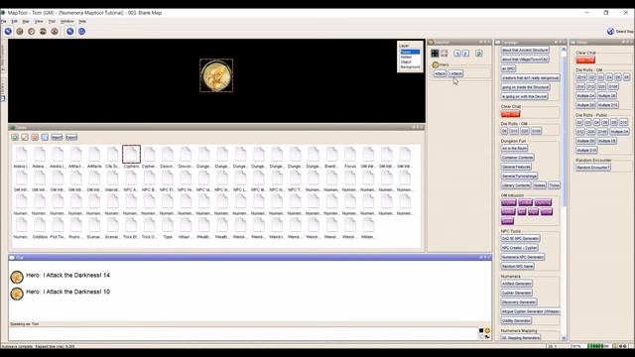Click Numenera NPC Generator button

click(523, 257)
